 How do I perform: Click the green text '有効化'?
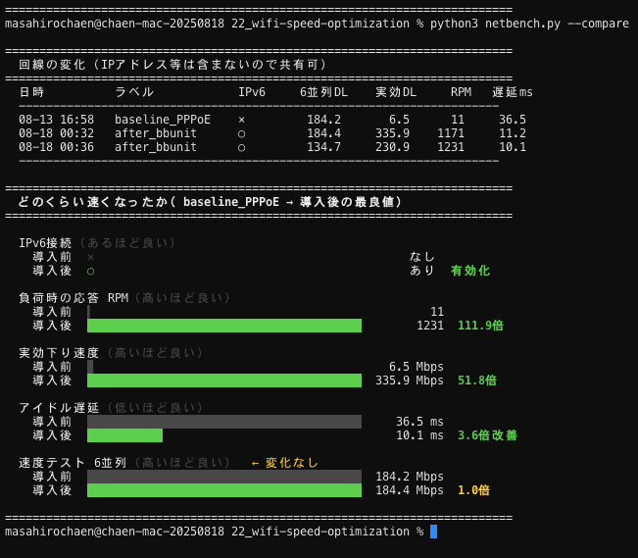click(470, 271)
